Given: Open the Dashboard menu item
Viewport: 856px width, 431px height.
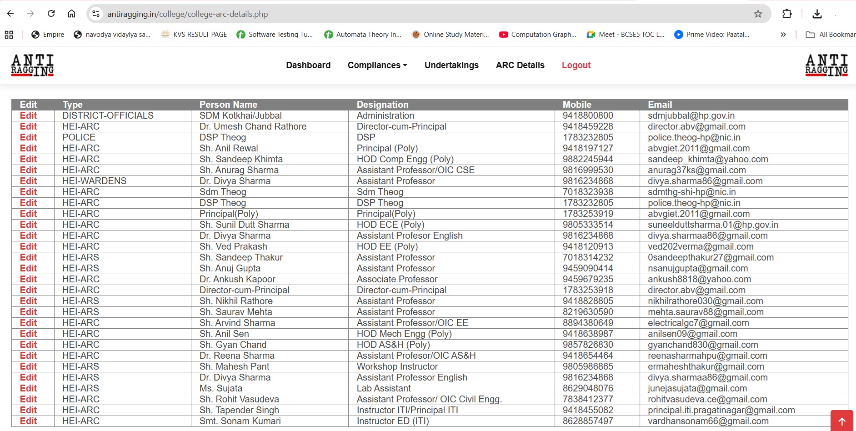Looking at the screenshot, I should pos(308,65).
